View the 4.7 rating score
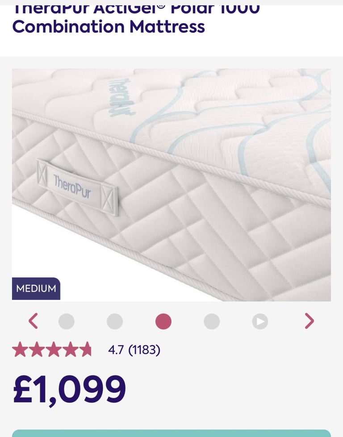The width and height of the screenshot is (343, 437). [116, 350]
